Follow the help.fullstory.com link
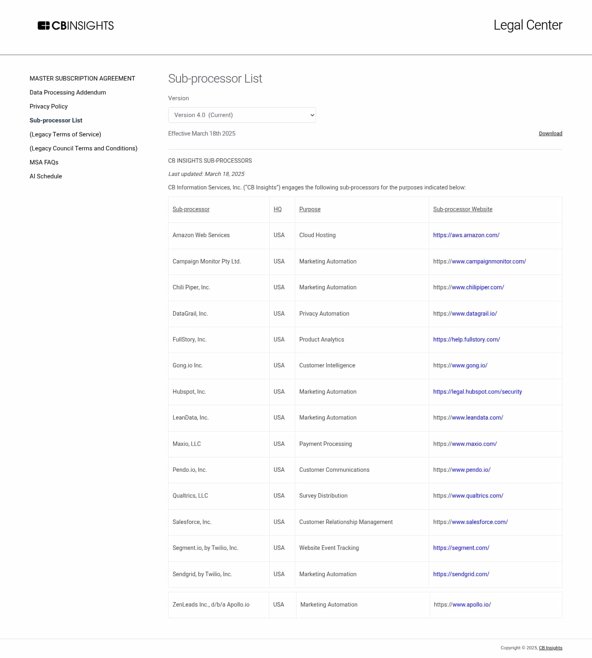 [x=466, y=339]
